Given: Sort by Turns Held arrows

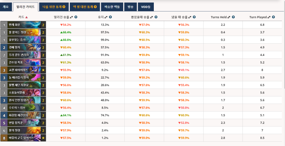Looking at the screenshot, I should pyautogui.click(x=229, y=17).
